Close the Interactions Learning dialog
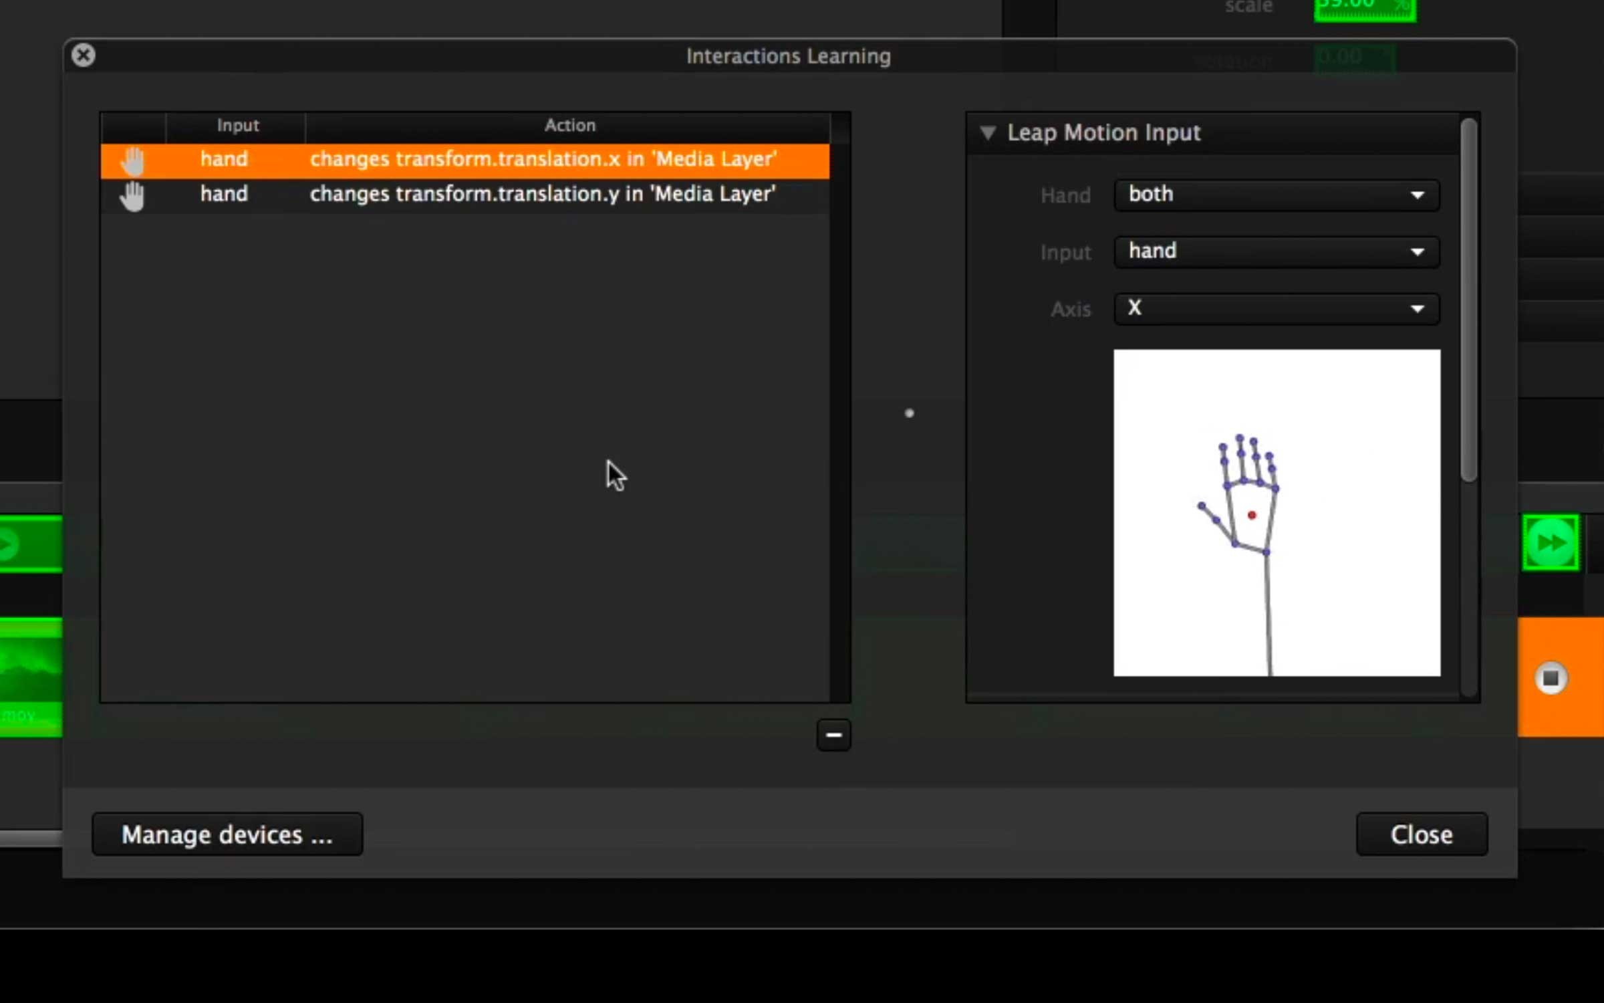 1422,834
